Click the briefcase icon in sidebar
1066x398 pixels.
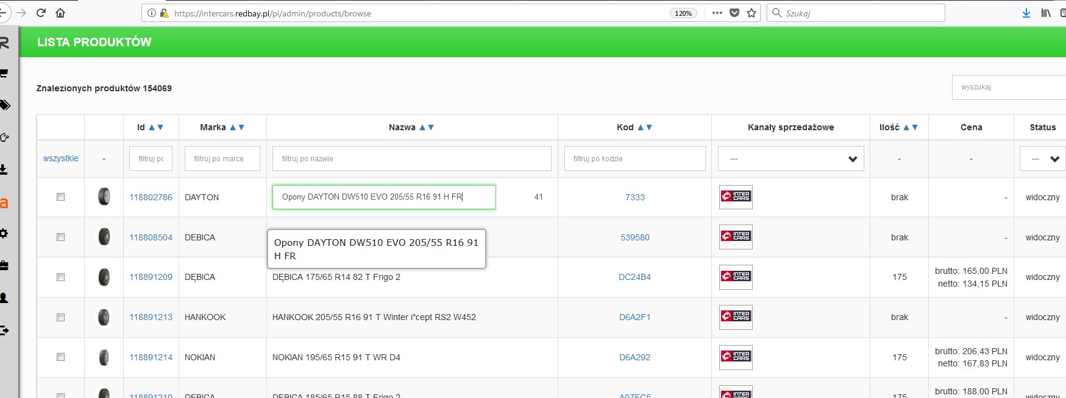point(4,265)
